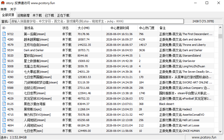Click the file icon for row 4694
224x140 pixels.
(4, 125)
